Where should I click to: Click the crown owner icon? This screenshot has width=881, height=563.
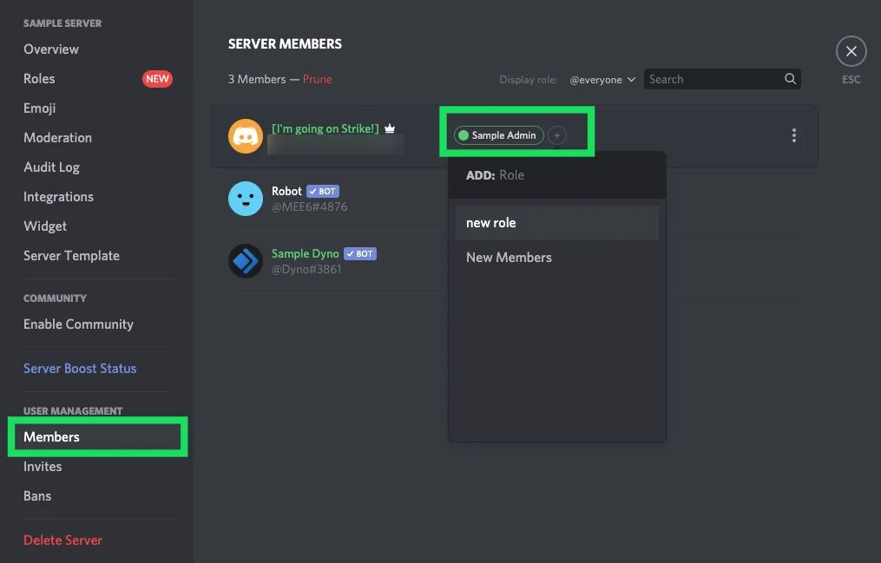(x=390, y=128)
